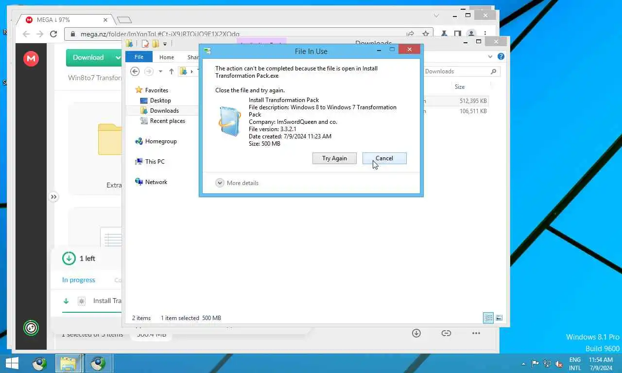Click the MEGA logo in sidebar
The height and width of the screenshot is (373, 622).
[31, 58]
